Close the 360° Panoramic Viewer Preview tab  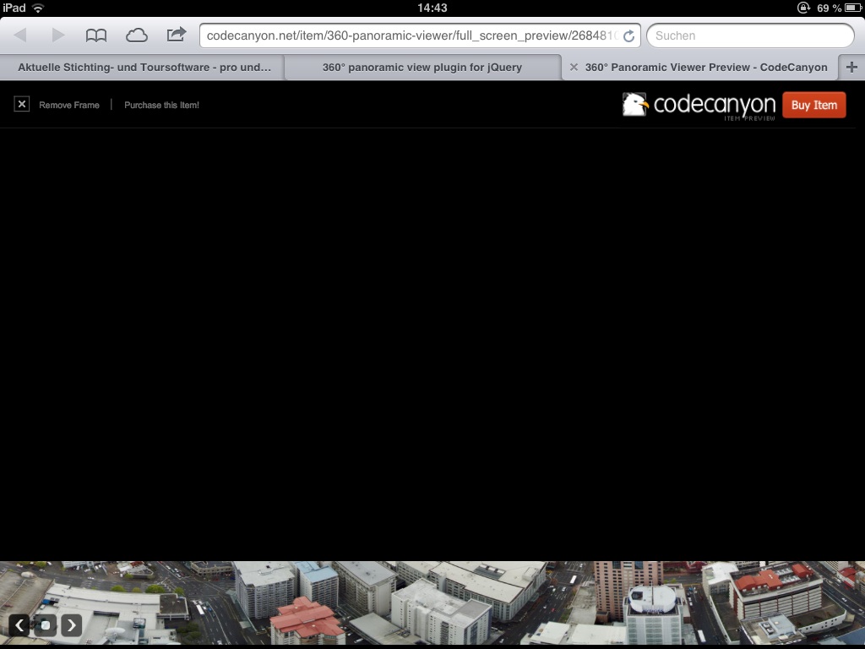(574, 68)
